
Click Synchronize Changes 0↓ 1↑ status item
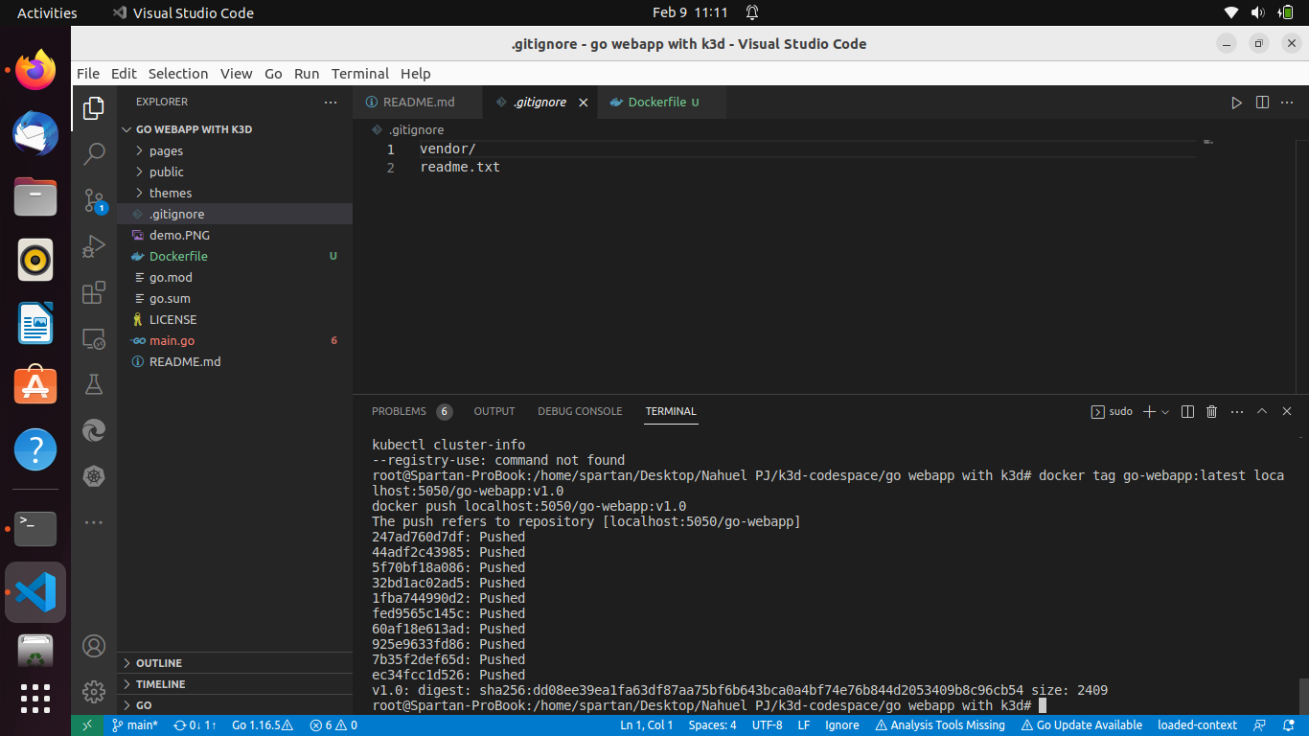[195, 725]
